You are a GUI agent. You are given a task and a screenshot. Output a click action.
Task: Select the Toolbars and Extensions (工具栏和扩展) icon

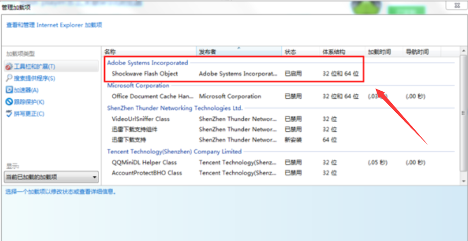(9, 67)
